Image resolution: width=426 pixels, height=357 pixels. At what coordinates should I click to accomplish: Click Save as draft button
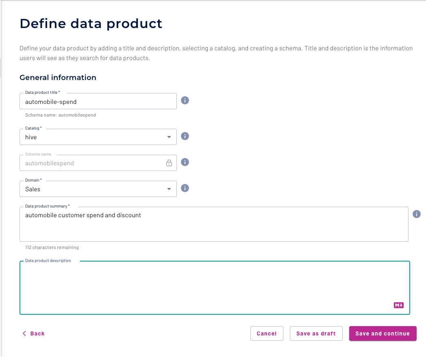click(x=316, y=333)
